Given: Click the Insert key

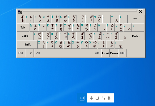Looking at the screenshot, I should (106, 53).
